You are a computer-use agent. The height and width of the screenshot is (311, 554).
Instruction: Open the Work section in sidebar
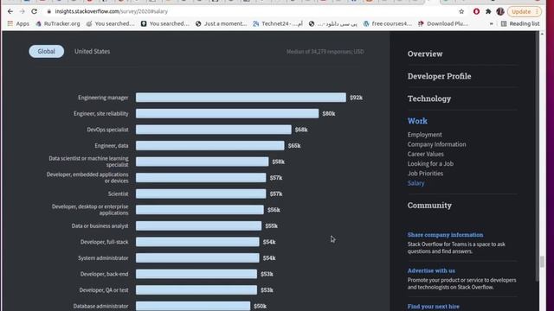pos(417,121)
